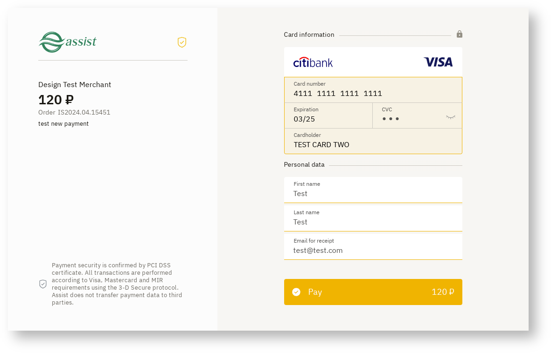
Task: Focus the Card number field
Action: tap(373, 94)
